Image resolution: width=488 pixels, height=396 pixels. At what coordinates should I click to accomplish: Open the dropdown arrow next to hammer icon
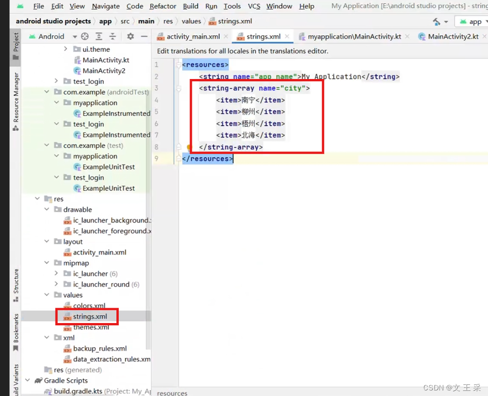[x=446, y=22]
